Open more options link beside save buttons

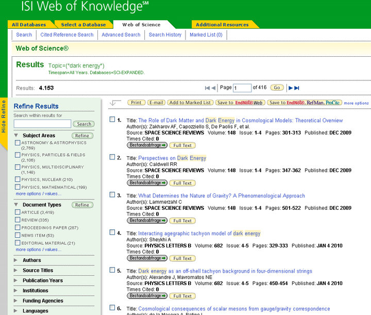click(356, 103)
